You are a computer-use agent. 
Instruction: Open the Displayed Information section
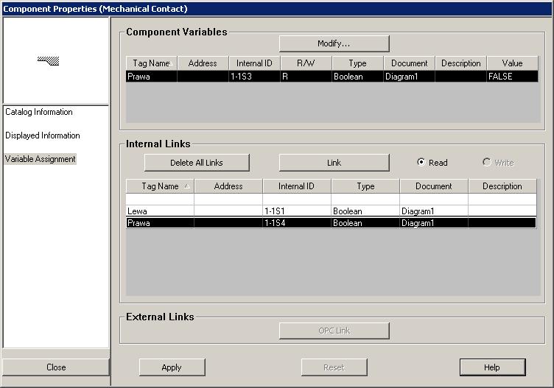43,135
